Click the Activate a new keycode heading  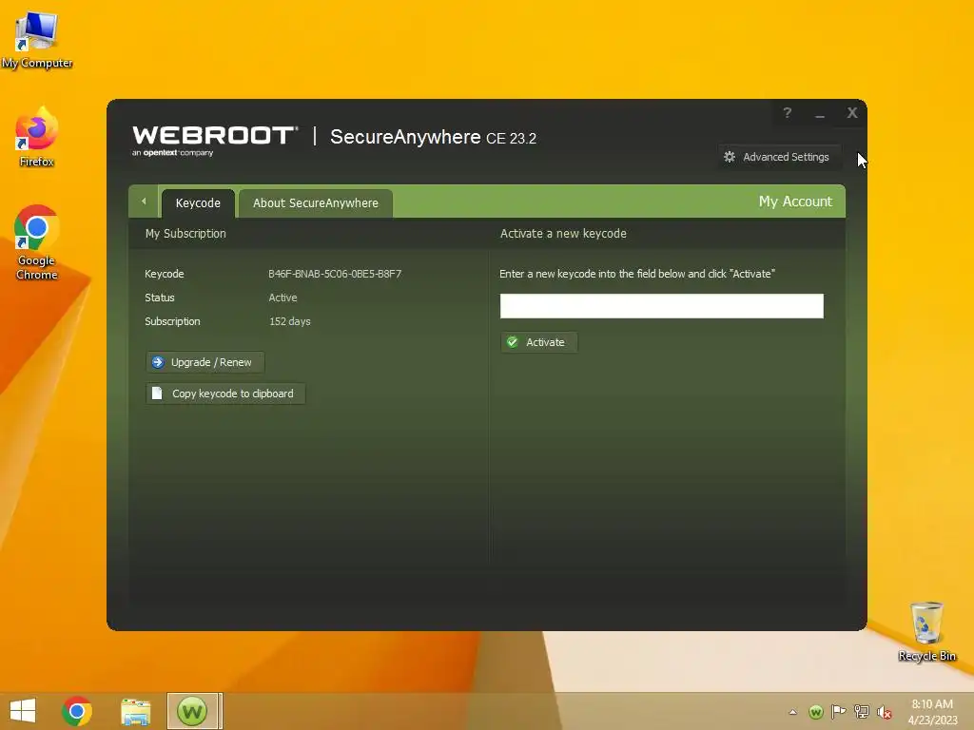coord(563,234)
